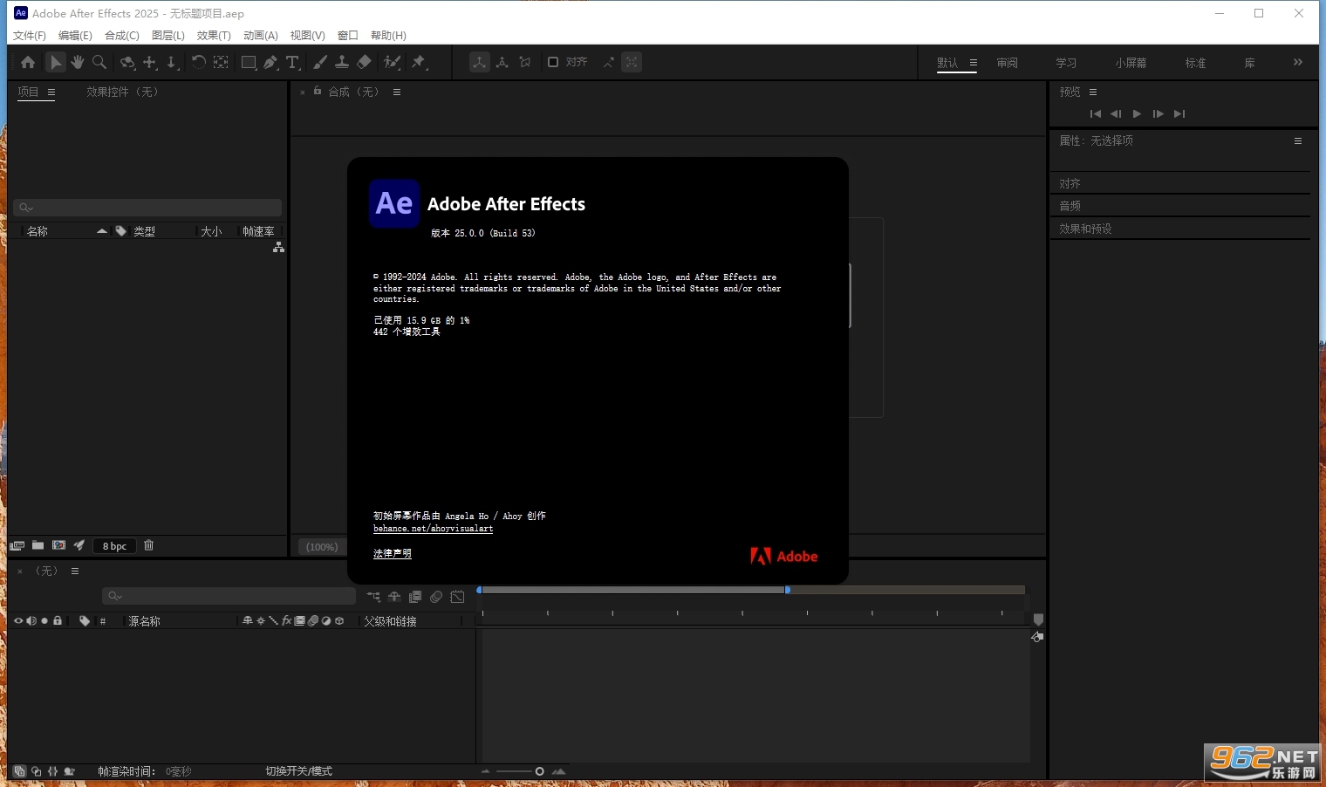Open the behance.net/ahoyvisualart link
The width and height of the screenshot is (1326, 787).
[x=434, y=528]
